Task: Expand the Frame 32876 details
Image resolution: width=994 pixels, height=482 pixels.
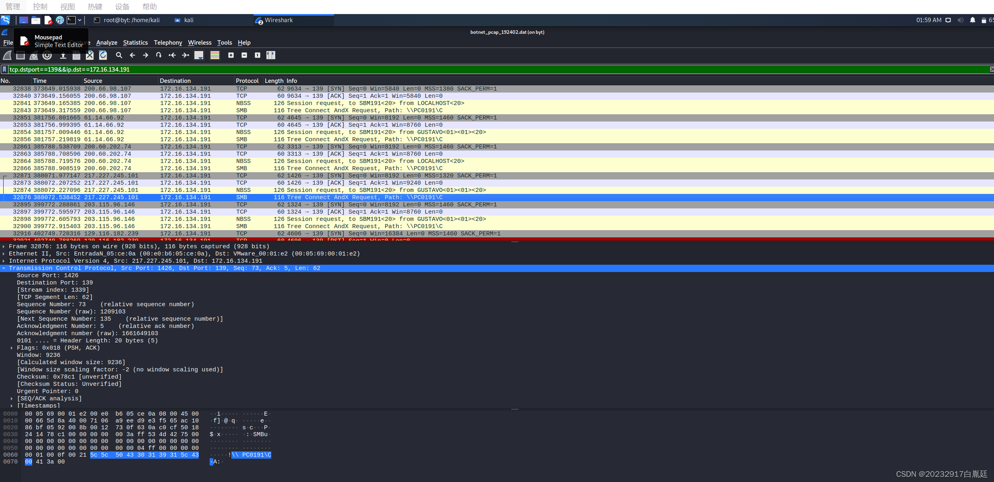Action: pos(4,246)
